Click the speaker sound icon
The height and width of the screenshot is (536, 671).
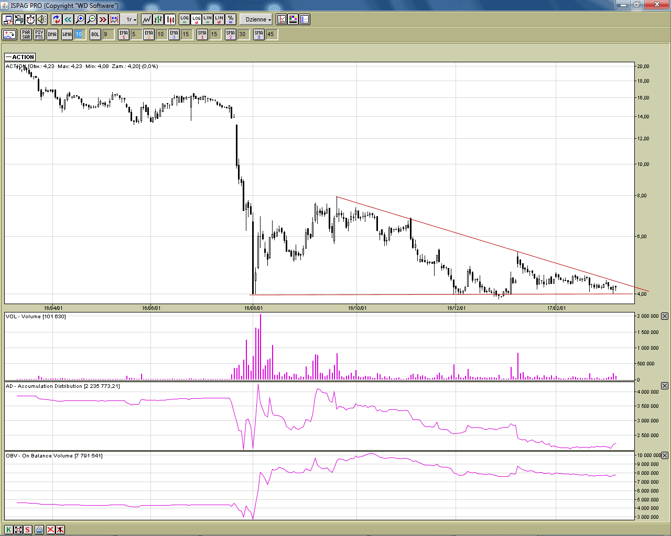coord(42,19)
